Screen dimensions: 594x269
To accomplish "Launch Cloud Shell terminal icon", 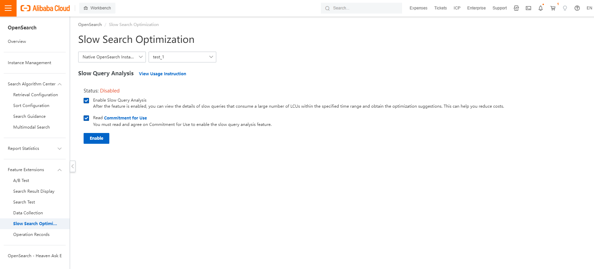I will click(528, 8).
